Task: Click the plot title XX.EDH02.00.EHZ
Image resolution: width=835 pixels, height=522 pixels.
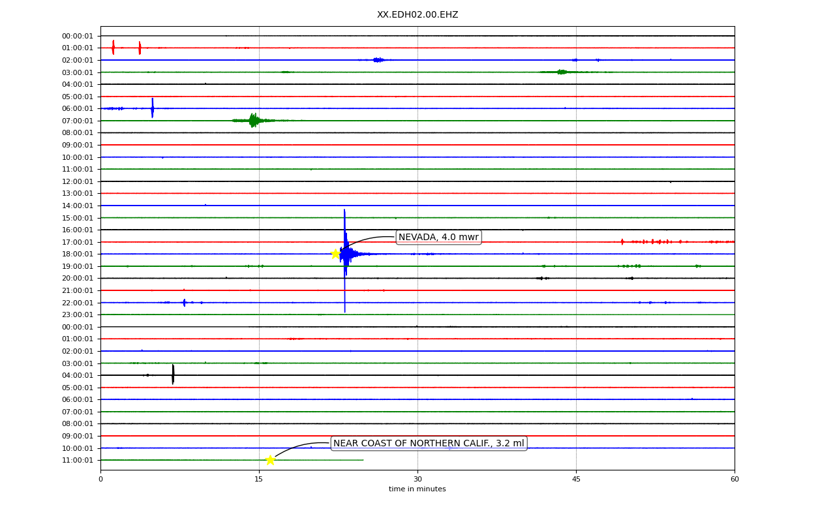Action: 417,14
